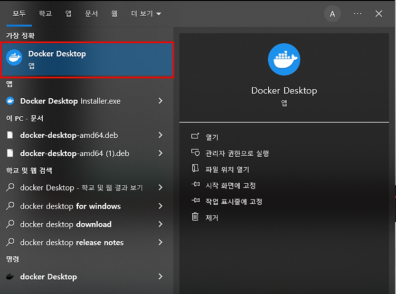Run the docker Desktop command result
The width and height of the screenshot is (396, 294).
(x=87, y=277)
